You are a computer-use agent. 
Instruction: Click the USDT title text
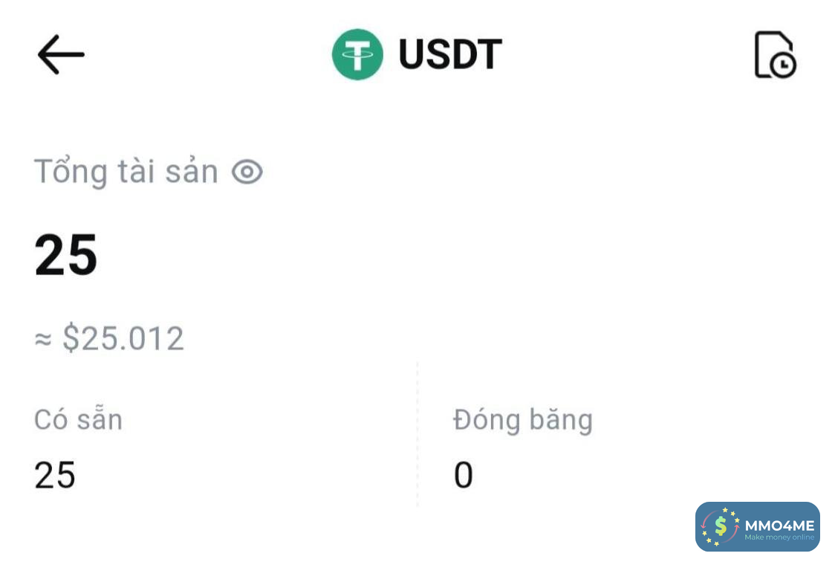coord(450,54)
